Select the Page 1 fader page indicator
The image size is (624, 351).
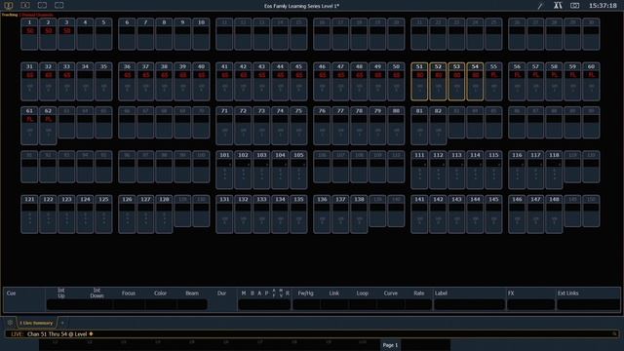390,345
